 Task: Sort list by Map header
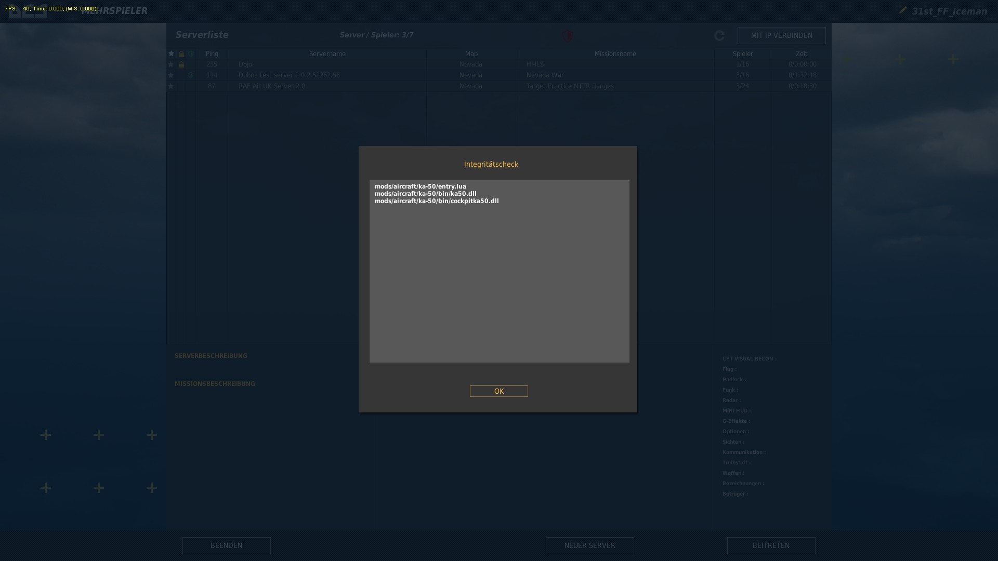click(471, 54)
